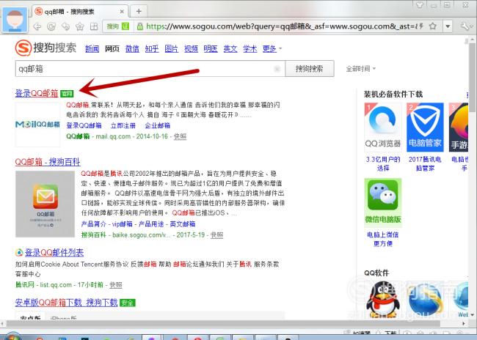Clear the search box with x icon

[277, 69]
